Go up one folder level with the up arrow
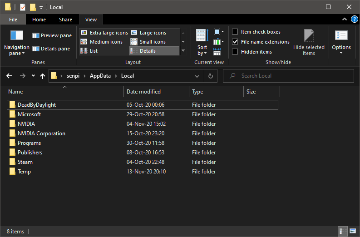 (43, 76)
